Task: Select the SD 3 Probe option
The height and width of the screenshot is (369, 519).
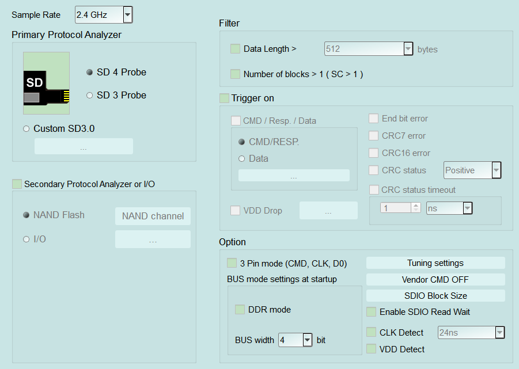Action: (x=89, y=95)
